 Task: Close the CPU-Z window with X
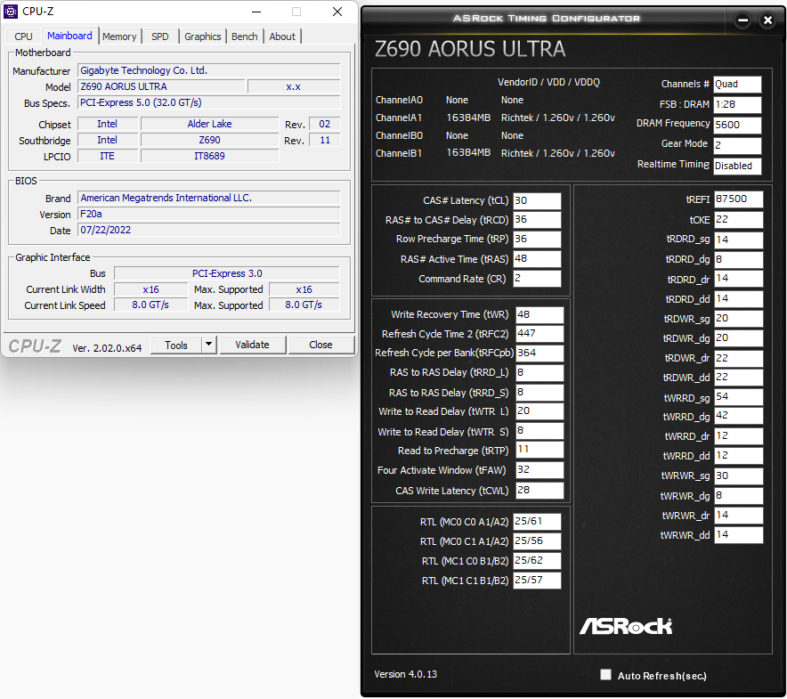[x=337, y=12]
